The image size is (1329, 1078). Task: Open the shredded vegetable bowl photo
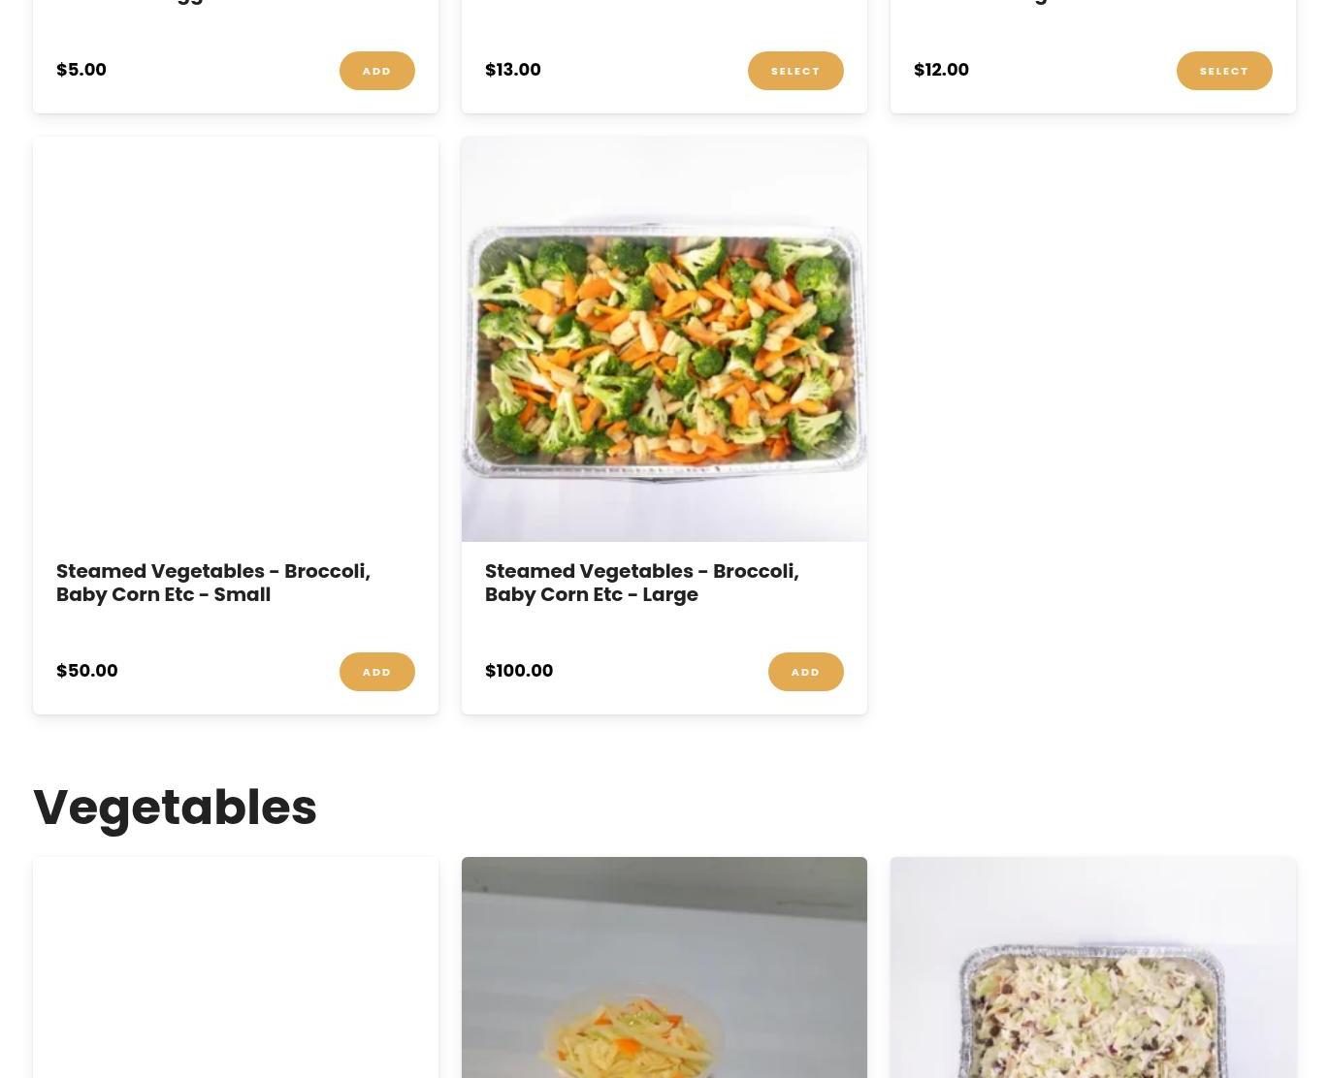click(664, 967)
